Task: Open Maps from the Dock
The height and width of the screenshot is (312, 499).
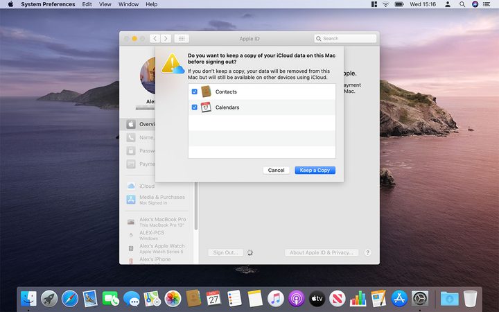Action: pos(152,299)
